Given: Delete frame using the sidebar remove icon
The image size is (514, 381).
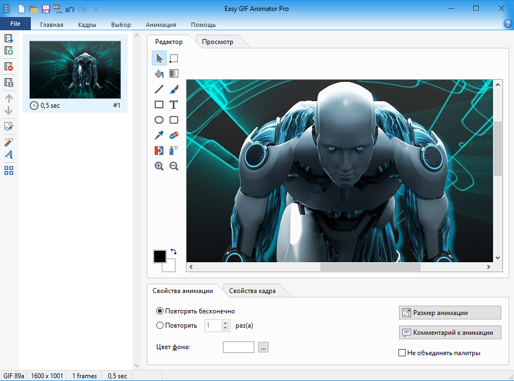Looking at the screenshot, I should click(9, 67).
